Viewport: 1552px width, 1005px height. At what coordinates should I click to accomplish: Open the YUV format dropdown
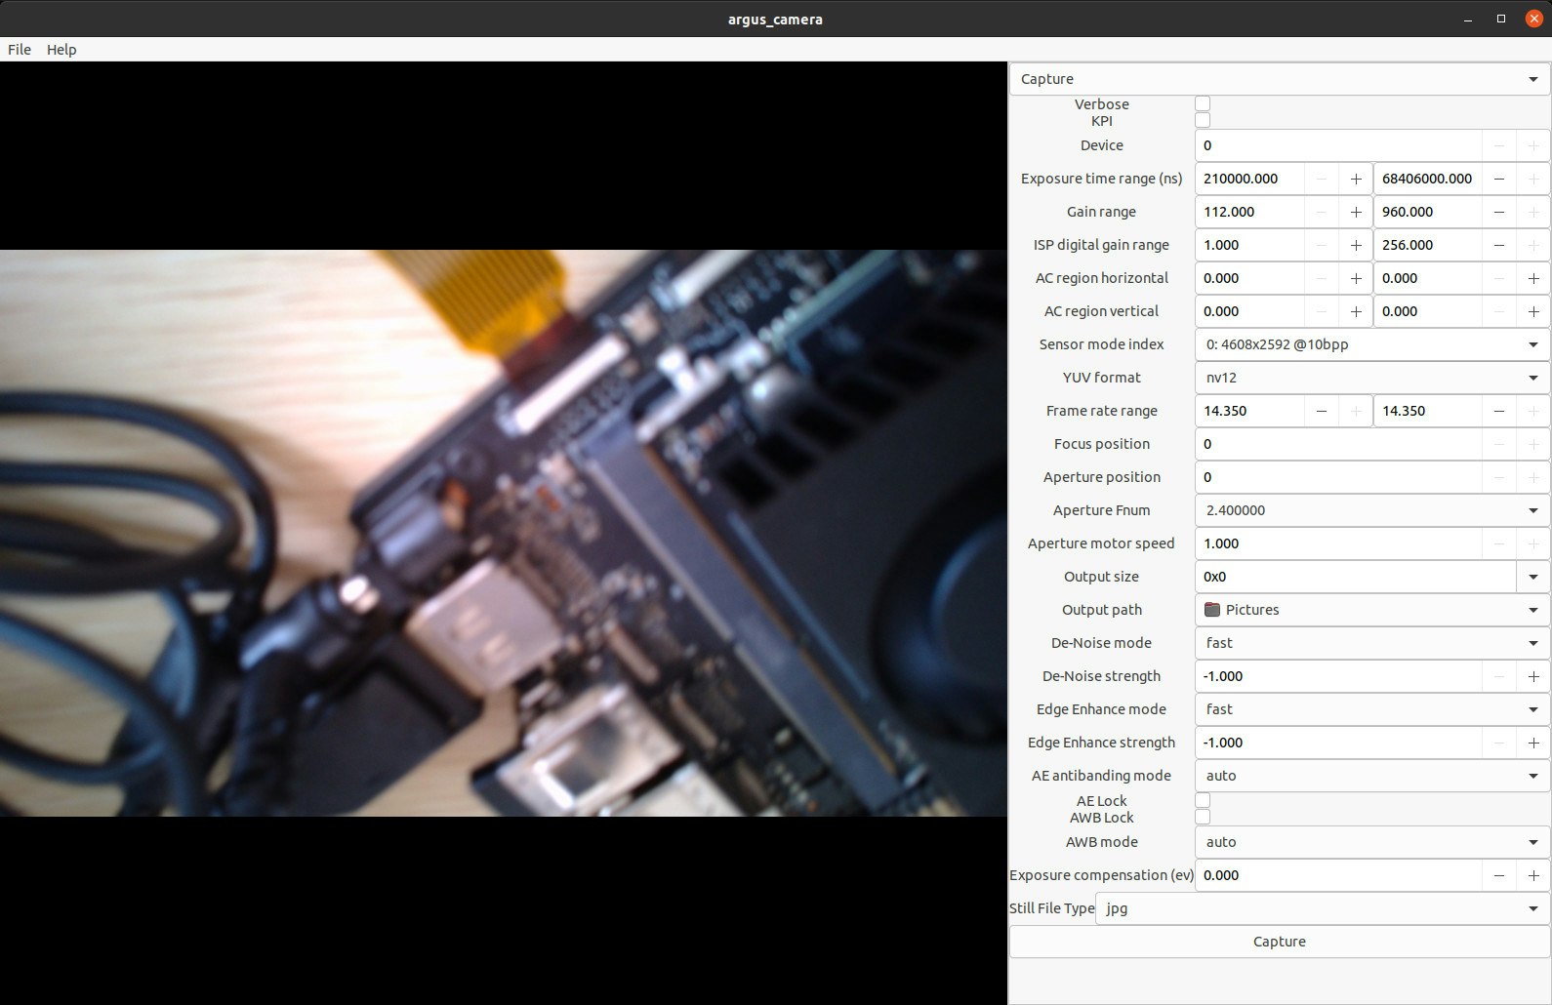[x=1372, y=378]
